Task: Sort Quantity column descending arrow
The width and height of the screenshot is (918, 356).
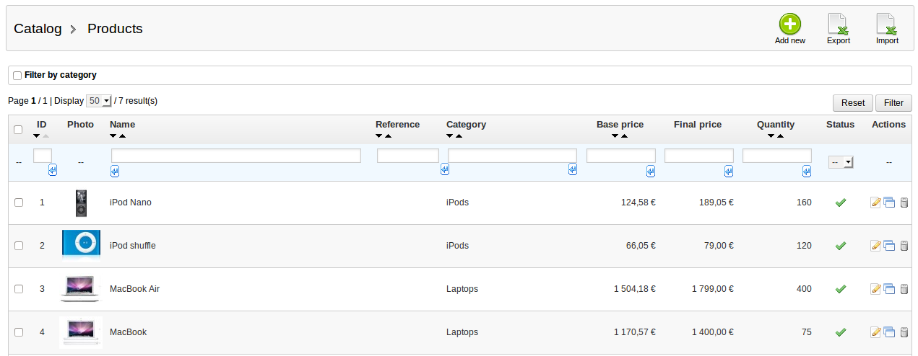Action: click(771, 136)
